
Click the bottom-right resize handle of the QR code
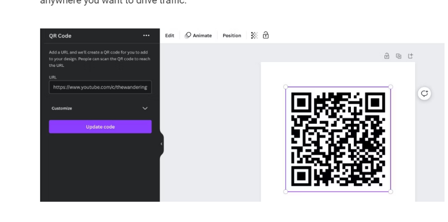tap(391, 192)
